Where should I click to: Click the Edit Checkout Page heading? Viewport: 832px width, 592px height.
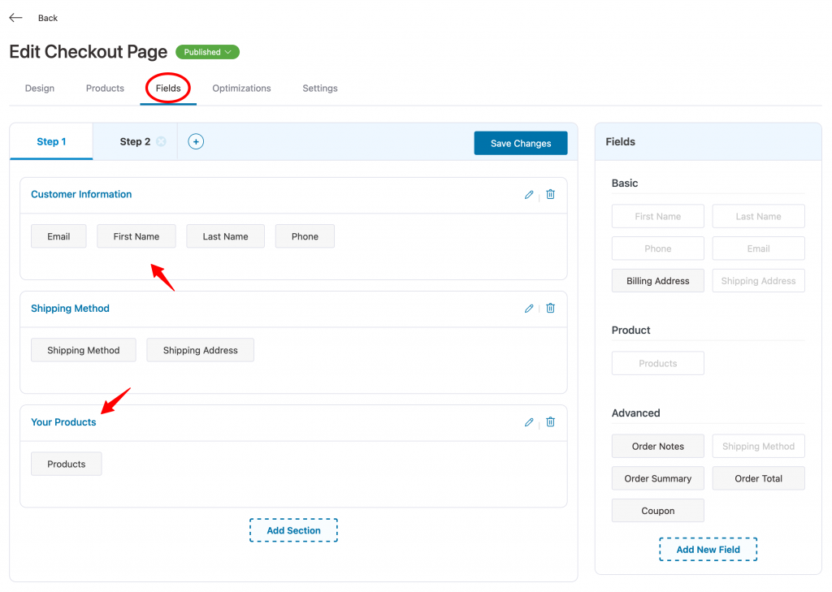pos(88,51)
